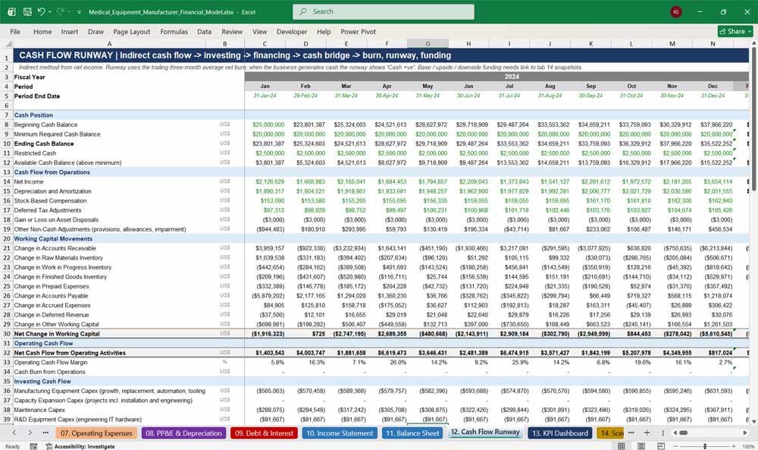Switch to 07. Operating Expenses sheet
The image size is (758, 450).
click(x=96, y=433)
